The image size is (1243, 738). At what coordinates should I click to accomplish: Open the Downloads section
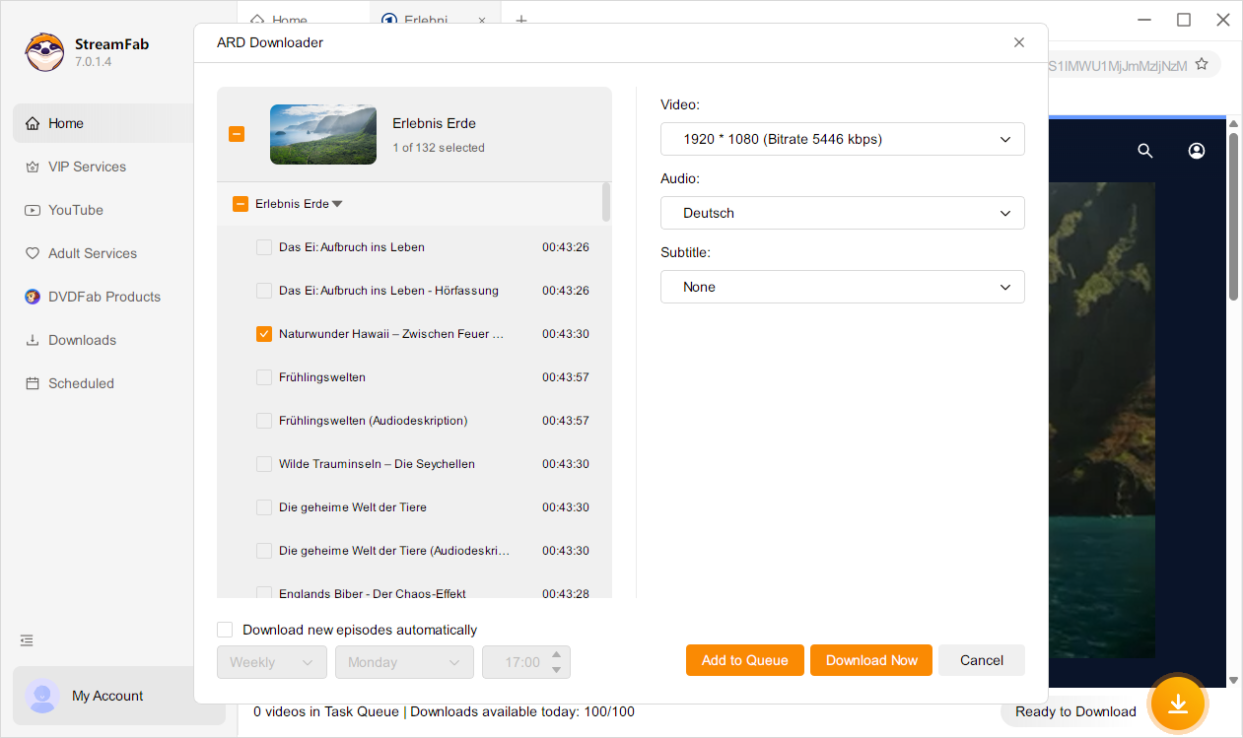82,340
